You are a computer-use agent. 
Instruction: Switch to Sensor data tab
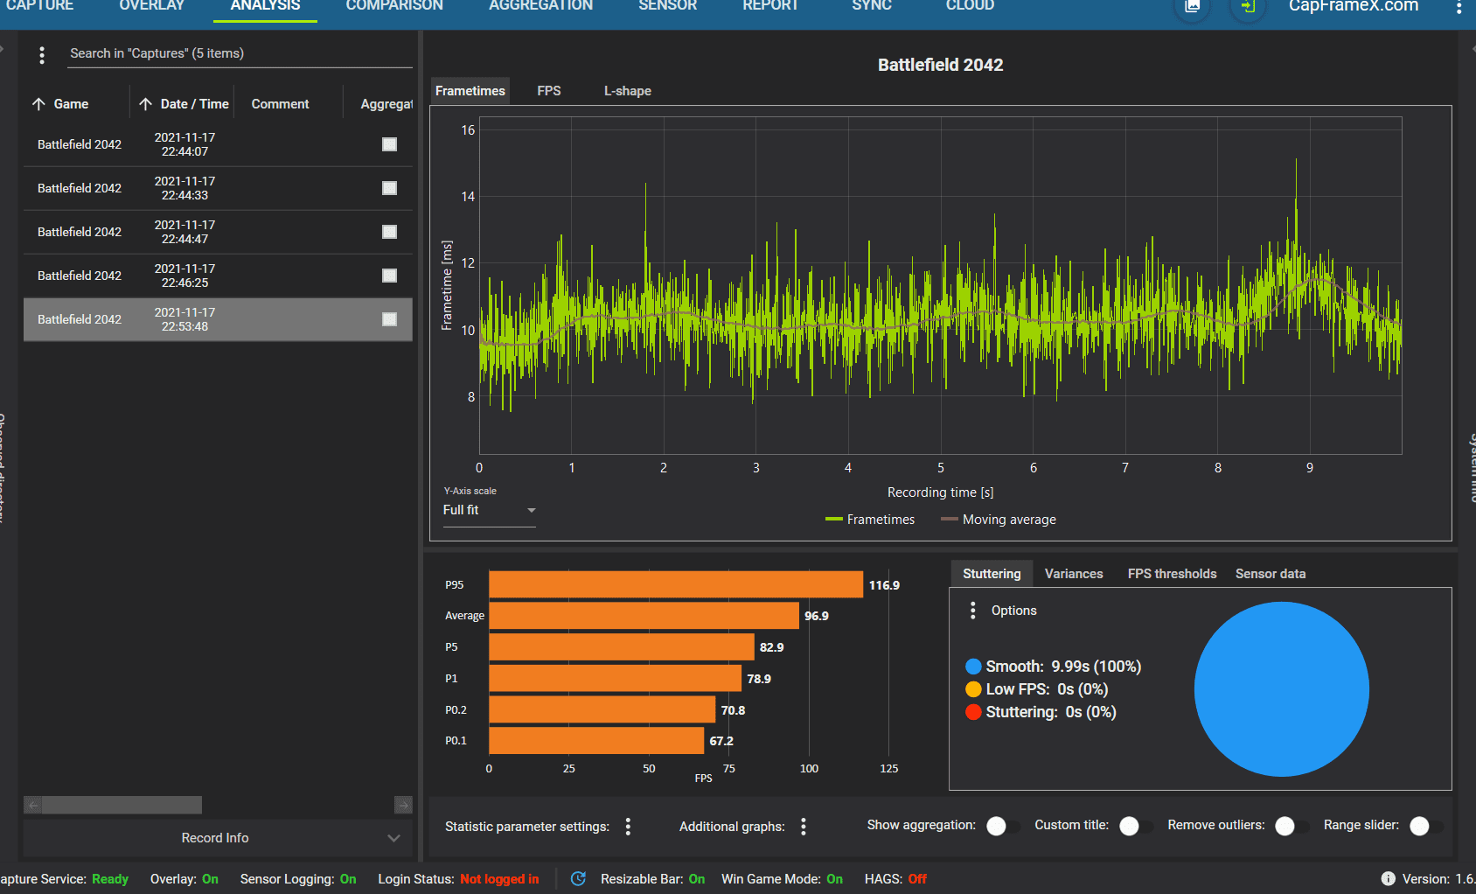pos(1271,574)
